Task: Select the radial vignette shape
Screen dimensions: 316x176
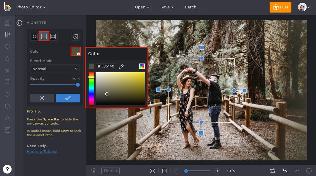Action: (x=35, y=36)
